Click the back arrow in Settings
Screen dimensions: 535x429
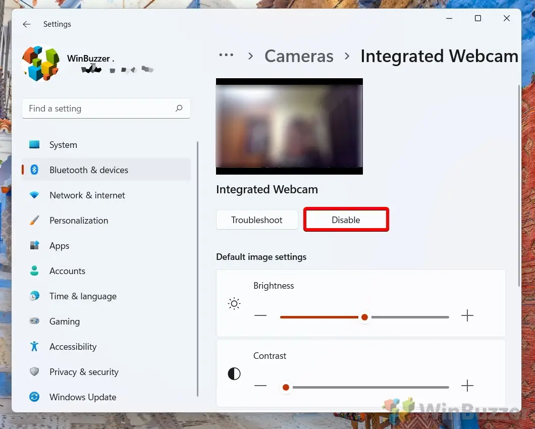pyautogui.click(x=27, y=24)
